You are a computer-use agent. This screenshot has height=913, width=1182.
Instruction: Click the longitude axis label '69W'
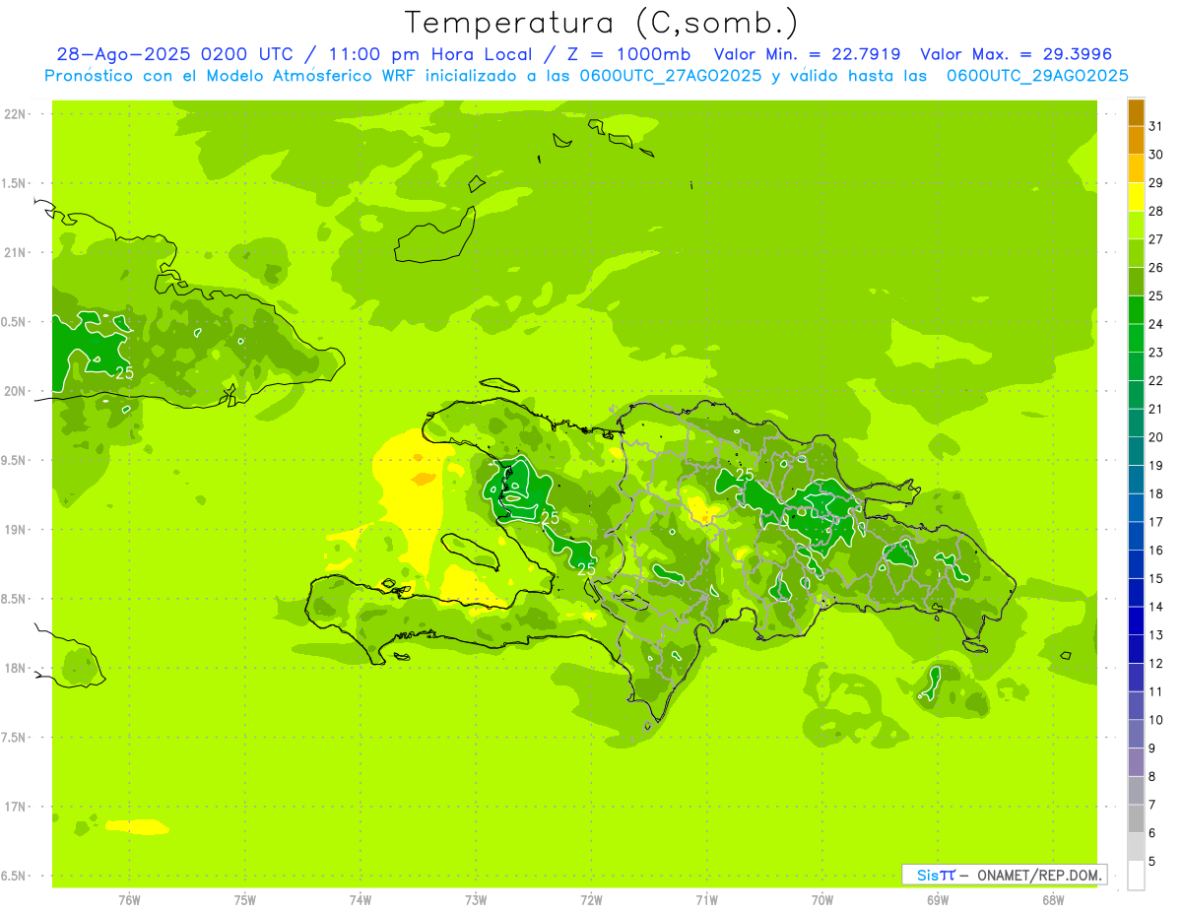point(938,900)
